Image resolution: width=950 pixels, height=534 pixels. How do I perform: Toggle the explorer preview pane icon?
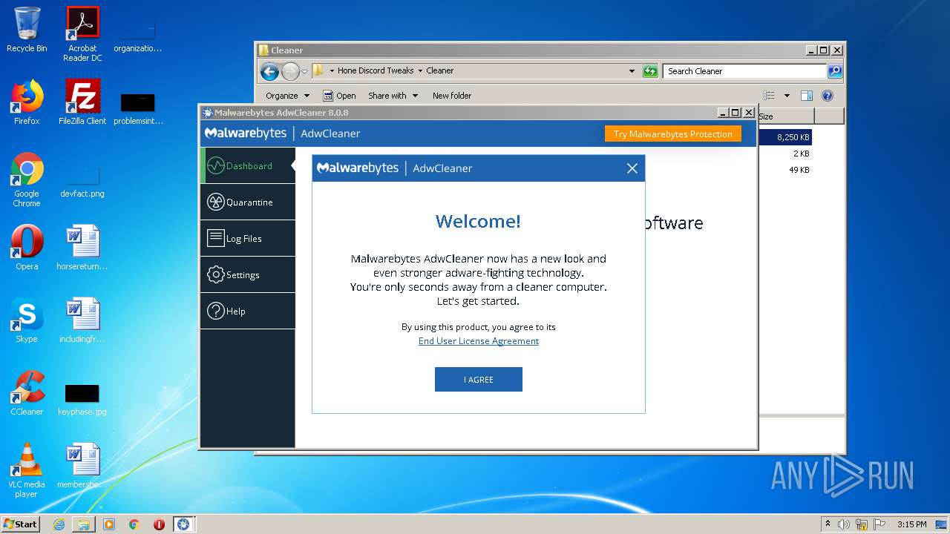coord(807,96)
